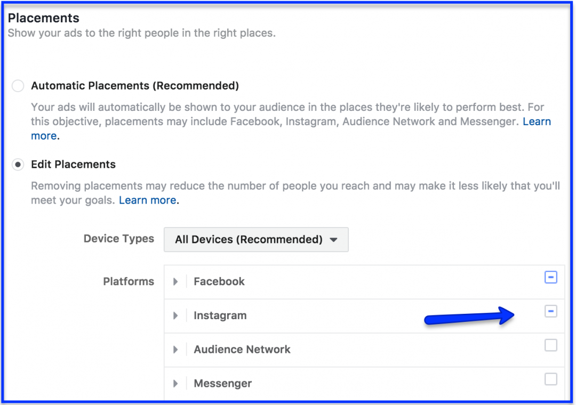Viewport: 576px width, 405px height.
Task: Expand the Audience Network placement row
Action: pos(176,350)
